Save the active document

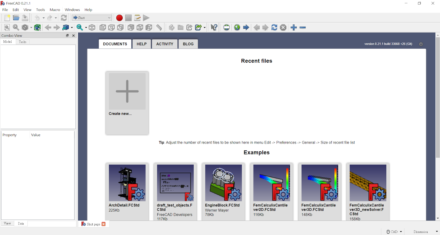[25, 18]
